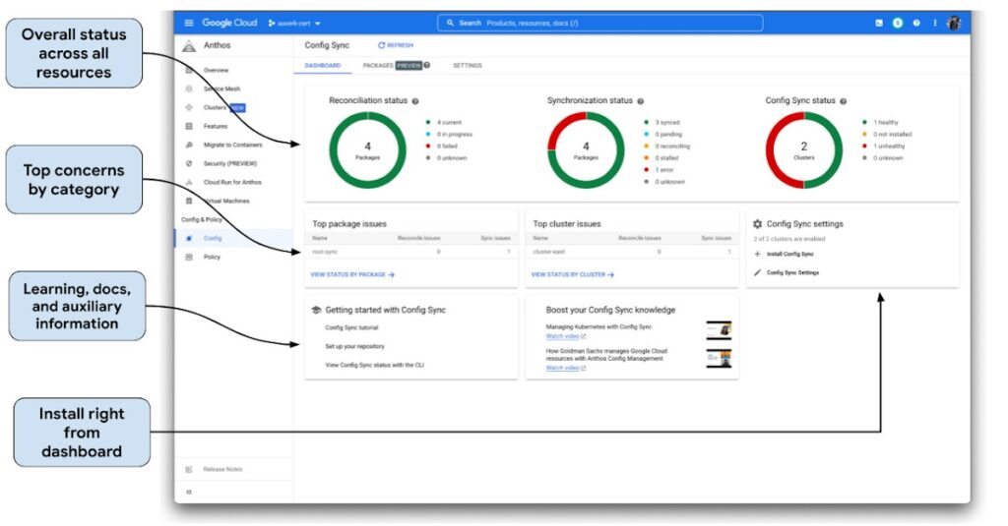Click the Policy sidebar icon
This screenshot has width=1008, height=526.
pyautogui.click(x=189, y=257)
